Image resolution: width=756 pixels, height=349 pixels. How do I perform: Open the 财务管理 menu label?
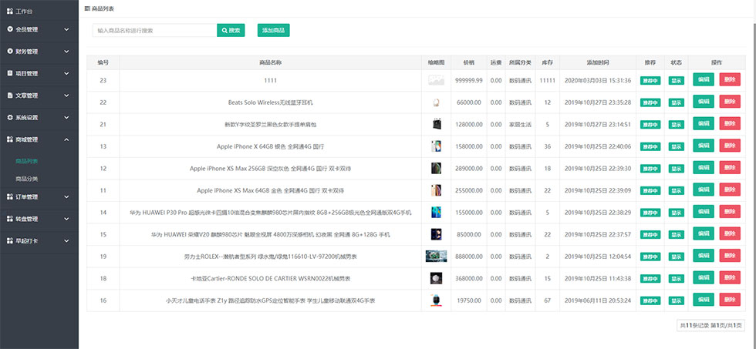[x=26, y=52]
